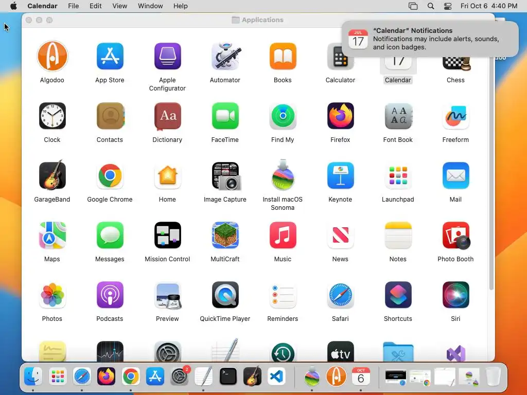The width and height of the screenshot is (527, 395).
Task: Open the News app icon
Action: click(341, 235)
